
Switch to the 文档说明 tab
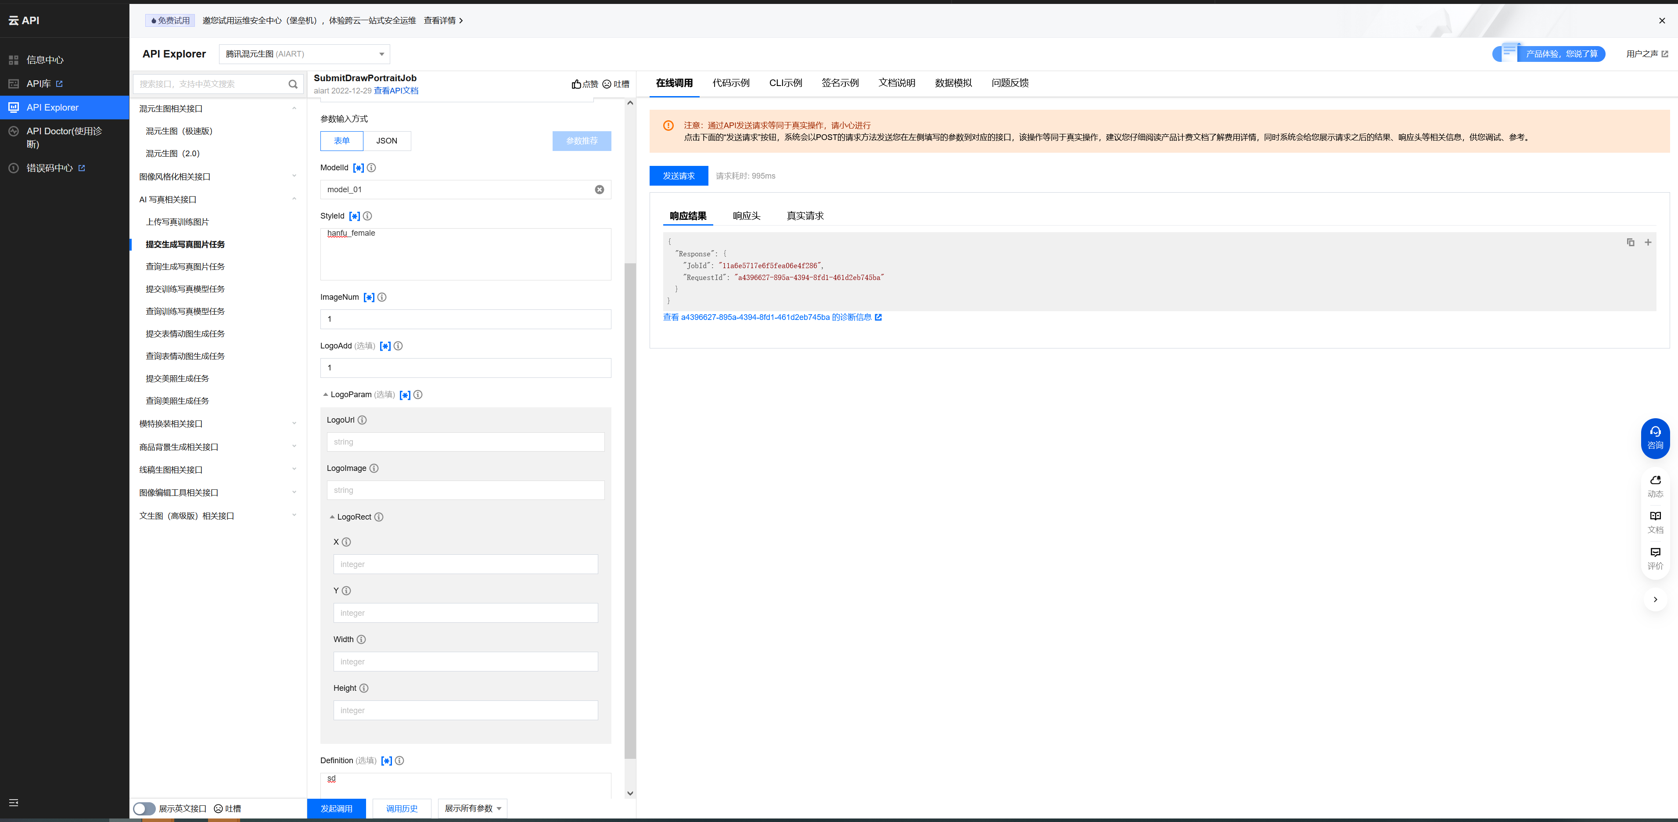[x=897, y=83]
